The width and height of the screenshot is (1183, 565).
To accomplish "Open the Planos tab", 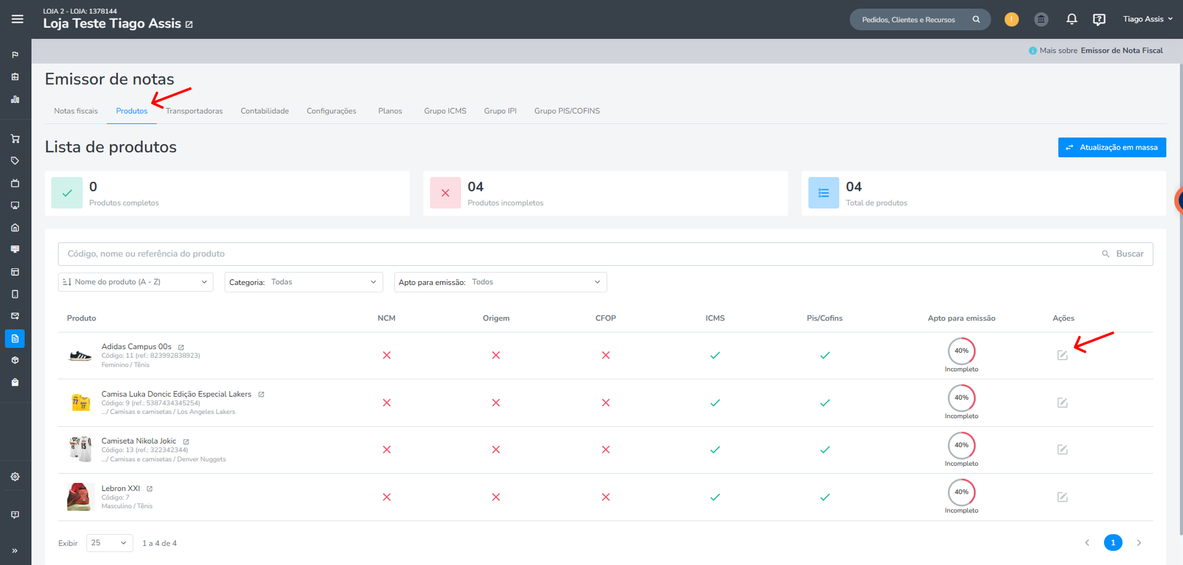I will pos(390,111).
